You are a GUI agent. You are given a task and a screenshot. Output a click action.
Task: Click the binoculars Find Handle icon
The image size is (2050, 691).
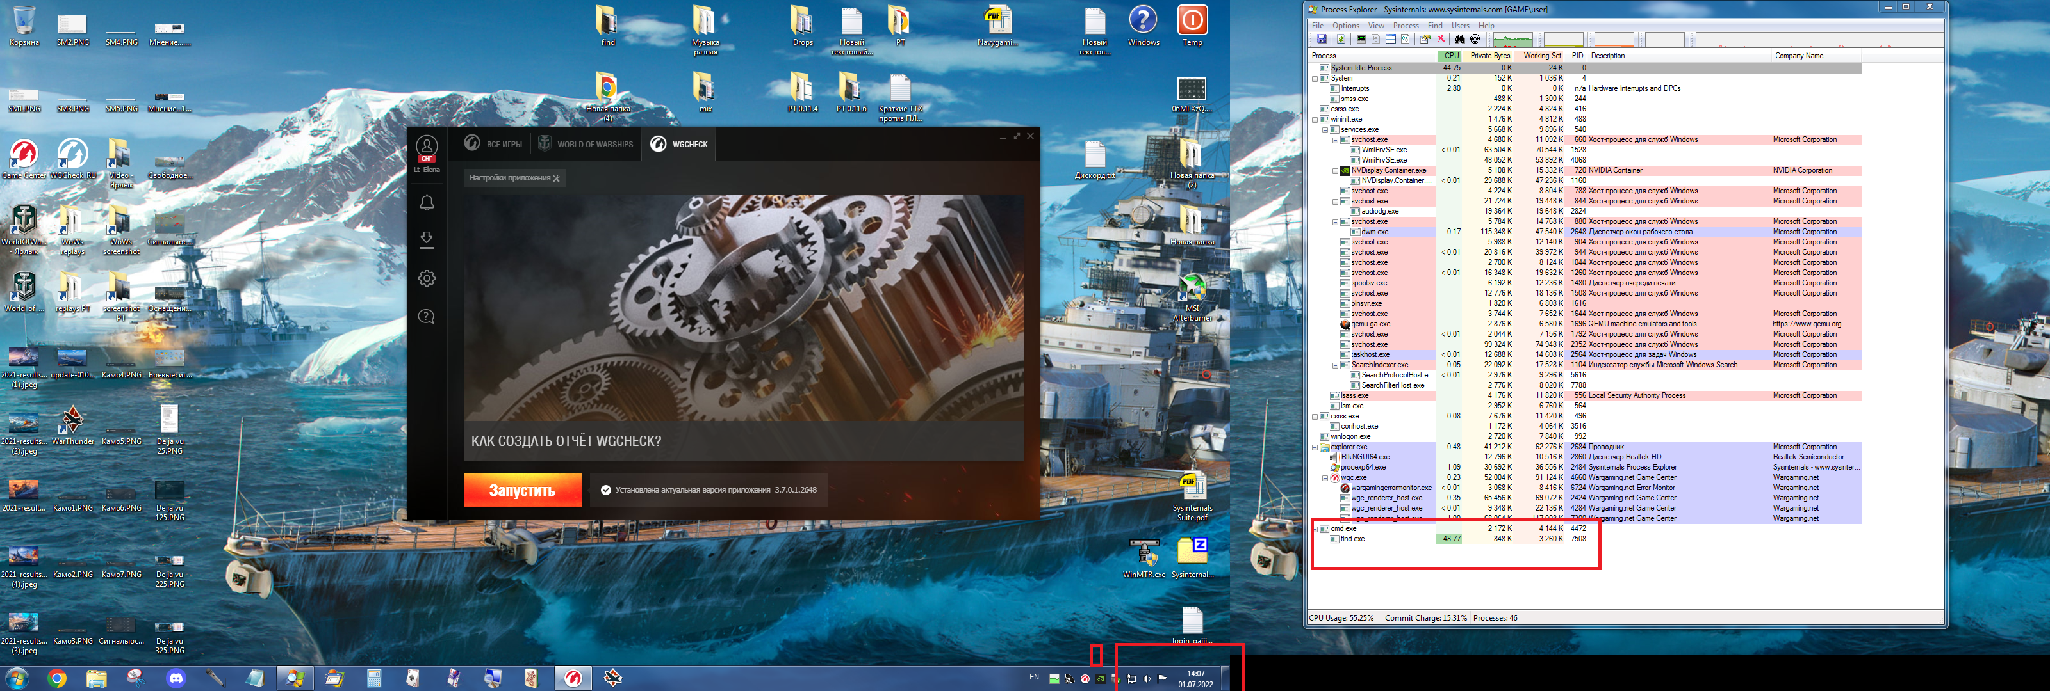(1461, 39)
